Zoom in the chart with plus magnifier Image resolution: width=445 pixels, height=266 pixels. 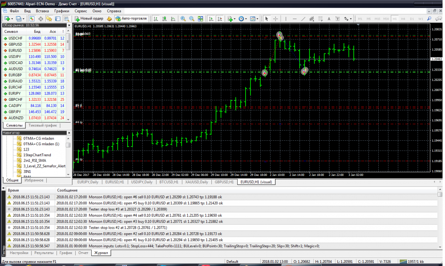point(183,19)
